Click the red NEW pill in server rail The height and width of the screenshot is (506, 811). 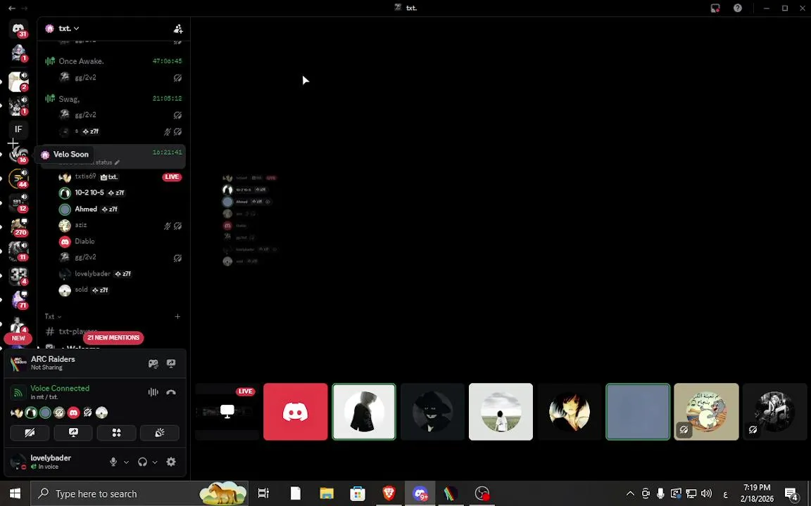18,338
